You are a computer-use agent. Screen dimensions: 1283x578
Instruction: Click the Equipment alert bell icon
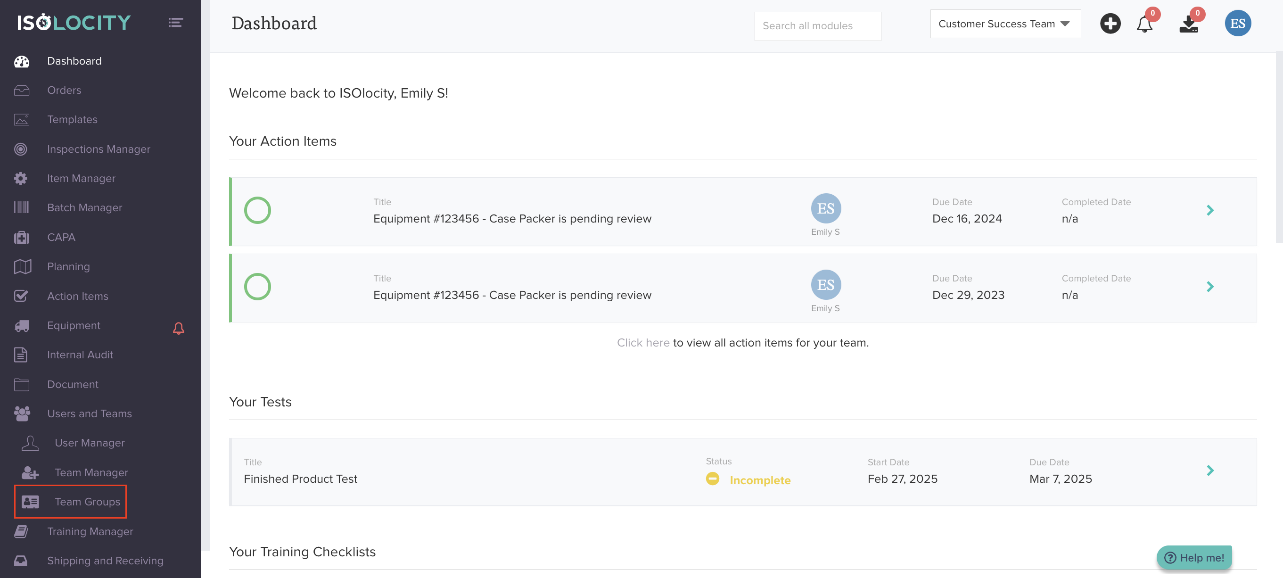point(178,328)
